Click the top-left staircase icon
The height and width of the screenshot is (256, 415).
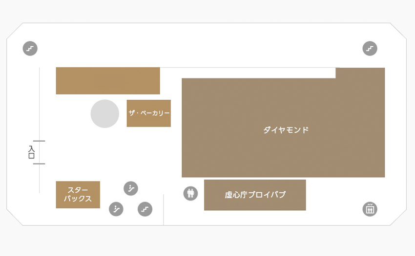pyautogui.click(x=30, y=49)
